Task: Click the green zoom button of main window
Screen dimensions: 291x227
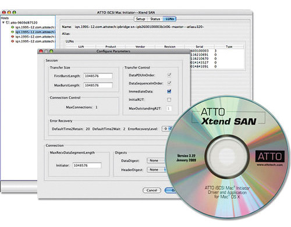Action: [14, 12]
